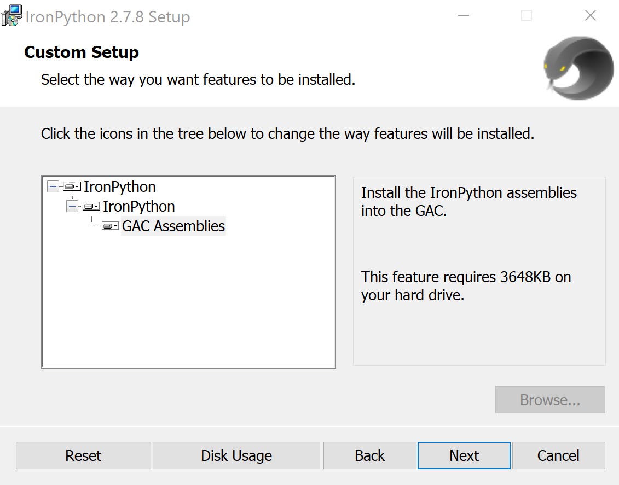
Task: Collapse the top-level IronPython tree node
Action: pyautogui.click(x=53, y=187)
